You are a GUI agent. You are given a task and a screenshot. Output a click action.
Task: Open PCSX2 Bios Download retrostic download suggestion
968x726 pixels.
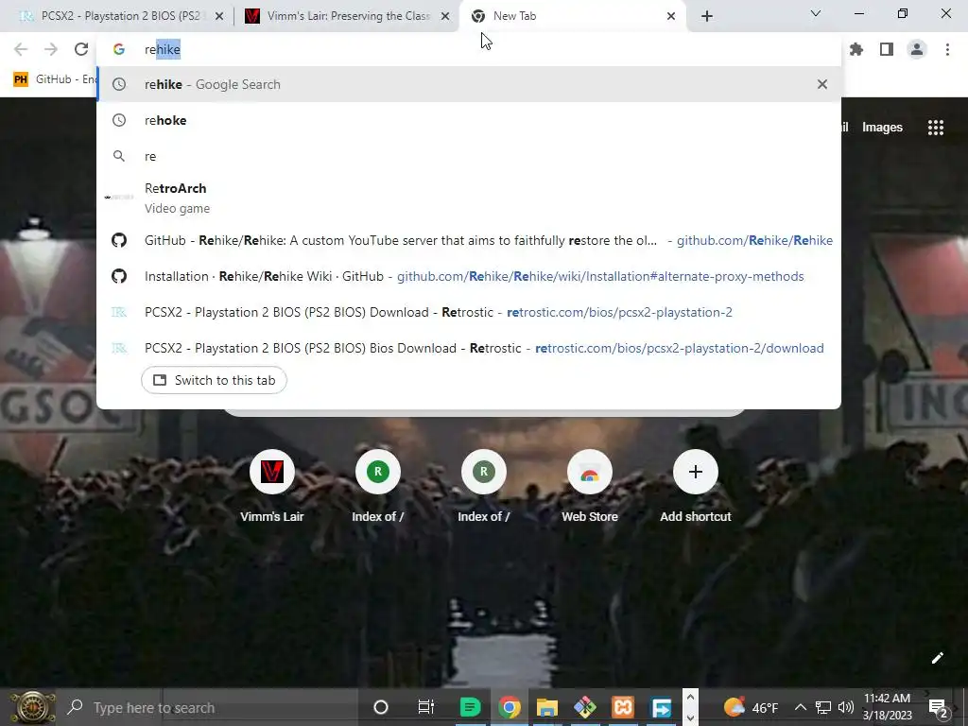(x=469, y=348)
